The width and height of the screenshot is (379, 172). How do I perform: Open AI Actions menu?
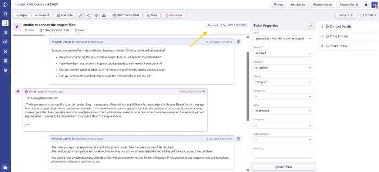click(174, 16)
